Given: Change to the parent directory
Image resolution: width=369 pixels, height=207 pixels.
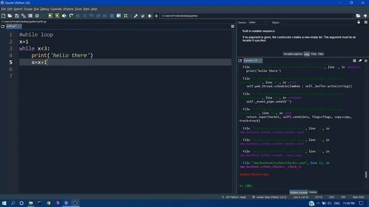Looking at the screenshot, I should 365,16.
